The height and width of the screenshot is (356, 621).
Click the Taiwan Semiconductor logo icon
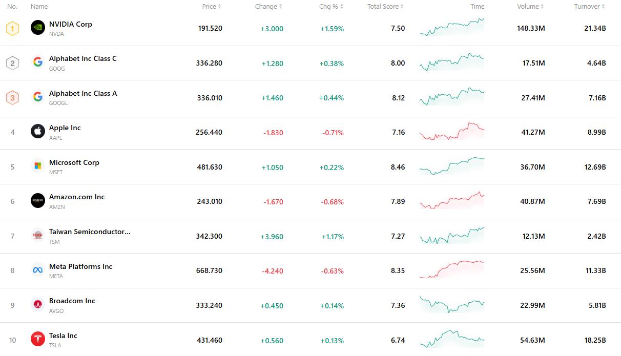38,236
